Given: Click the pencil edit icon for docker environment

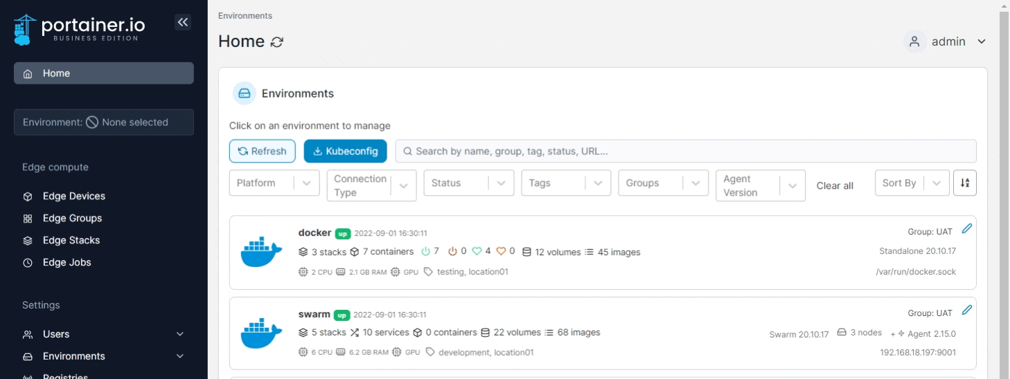Looking at the screenshot, I should (967, 229).
